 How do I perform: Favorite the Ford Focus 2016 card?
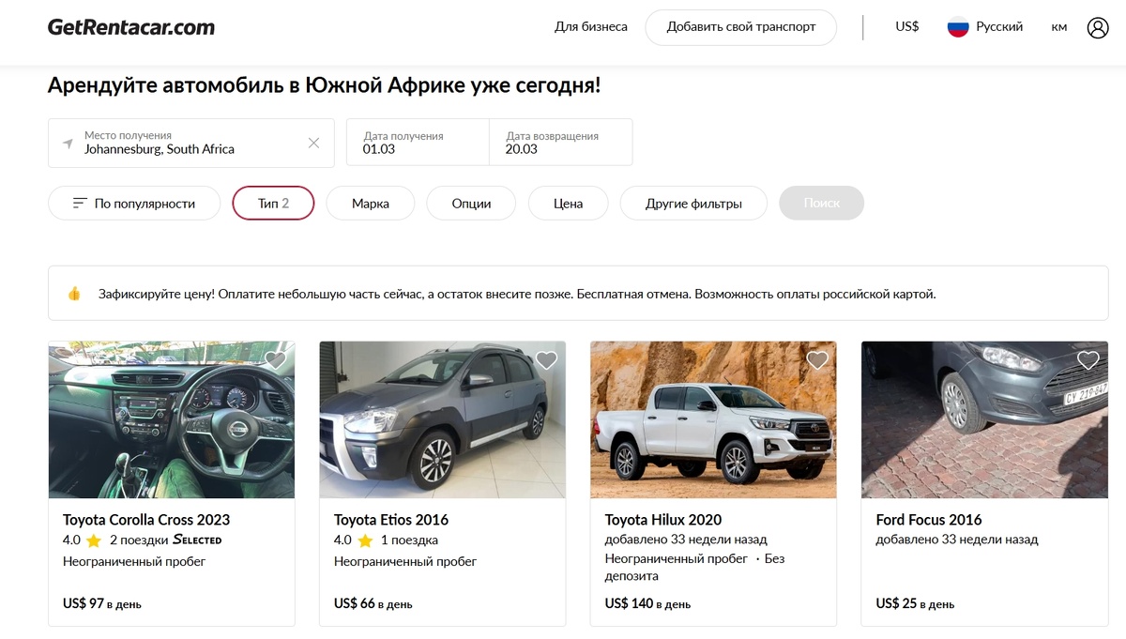1088,360
